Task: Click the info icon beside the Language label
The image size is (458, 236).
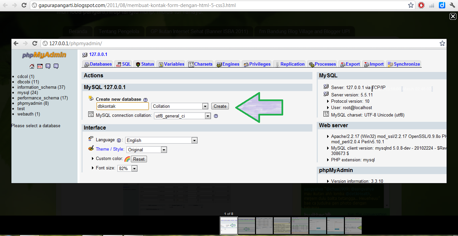Action: pyautogui.click(x=119, y=140)
